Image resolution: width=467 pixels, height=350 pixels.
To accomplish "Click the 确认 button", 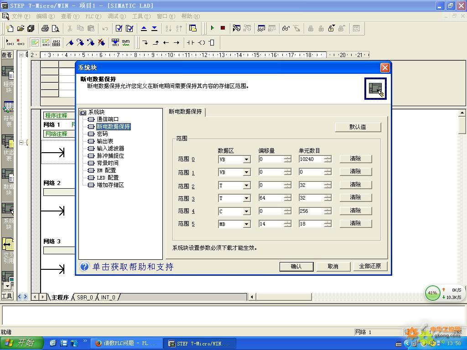I will point(296,266).
